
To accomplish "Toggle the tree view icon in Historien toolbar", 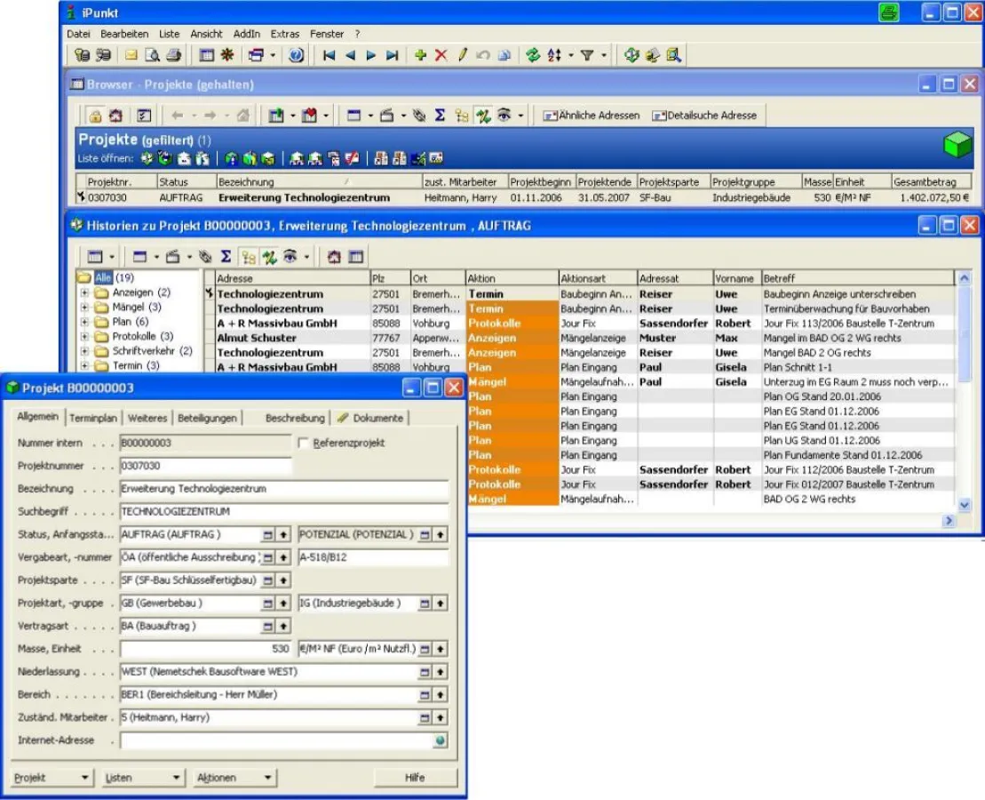I will tap(249, 256).
